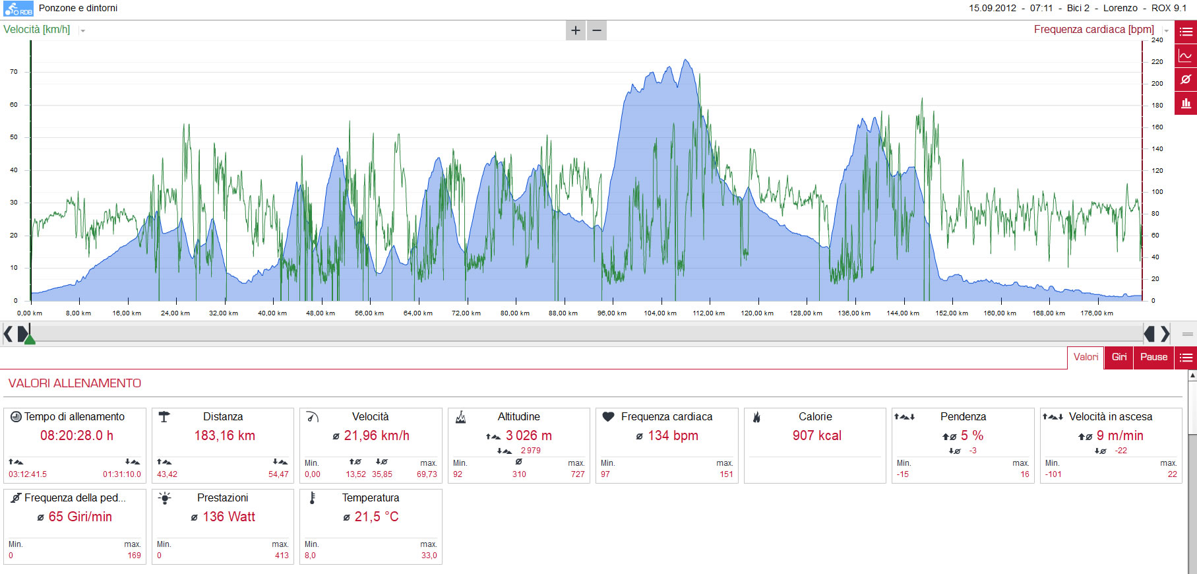Click the grip handle next to the range bar
The width and height of the screenshot is (1197, 574).
pyautogui.click(x=1188, y=335)
